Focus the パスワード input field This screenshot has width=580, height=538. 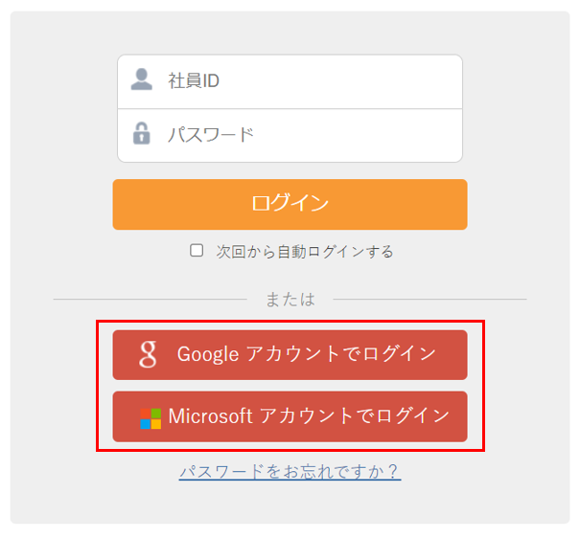tap(290, 136)
